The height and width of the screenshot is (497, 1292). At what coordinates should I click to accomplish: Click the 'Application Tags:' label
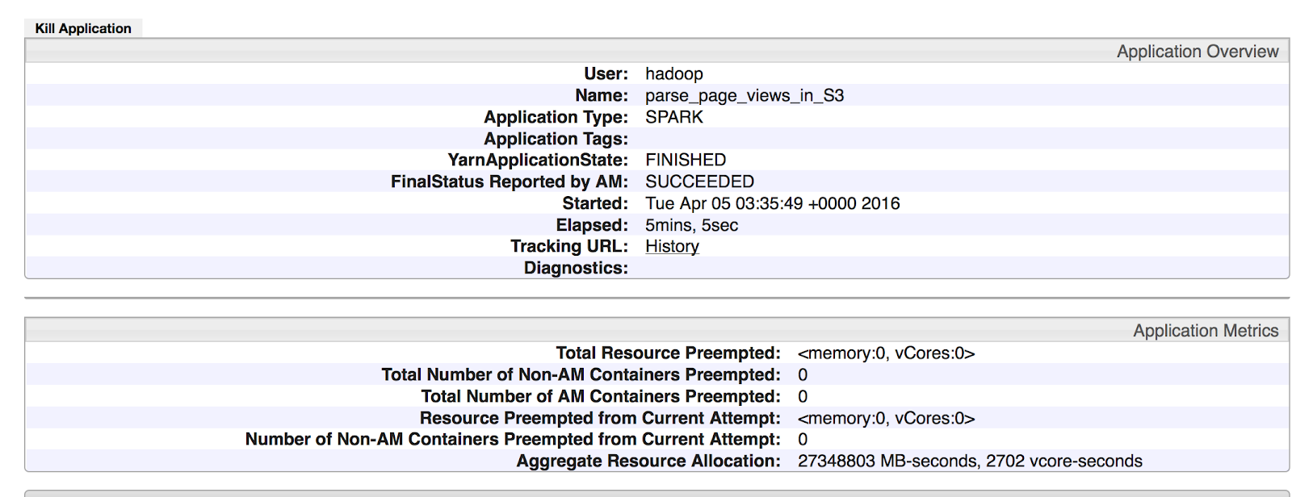(x=556, y=139)
